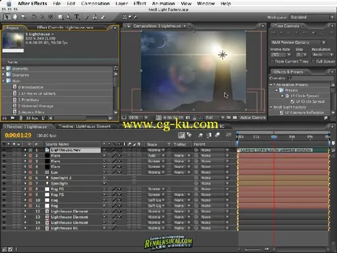
Task: Select the Type tool
Action: click(x=77, y=17)
